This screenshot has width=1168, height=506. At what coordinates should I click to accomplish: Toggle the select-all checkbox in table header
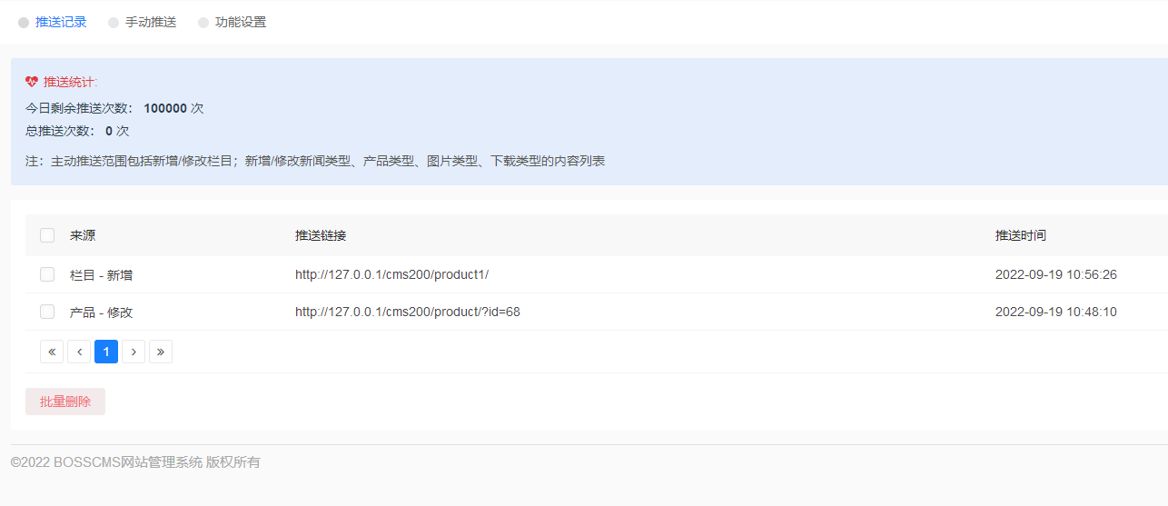pos(47,235)
